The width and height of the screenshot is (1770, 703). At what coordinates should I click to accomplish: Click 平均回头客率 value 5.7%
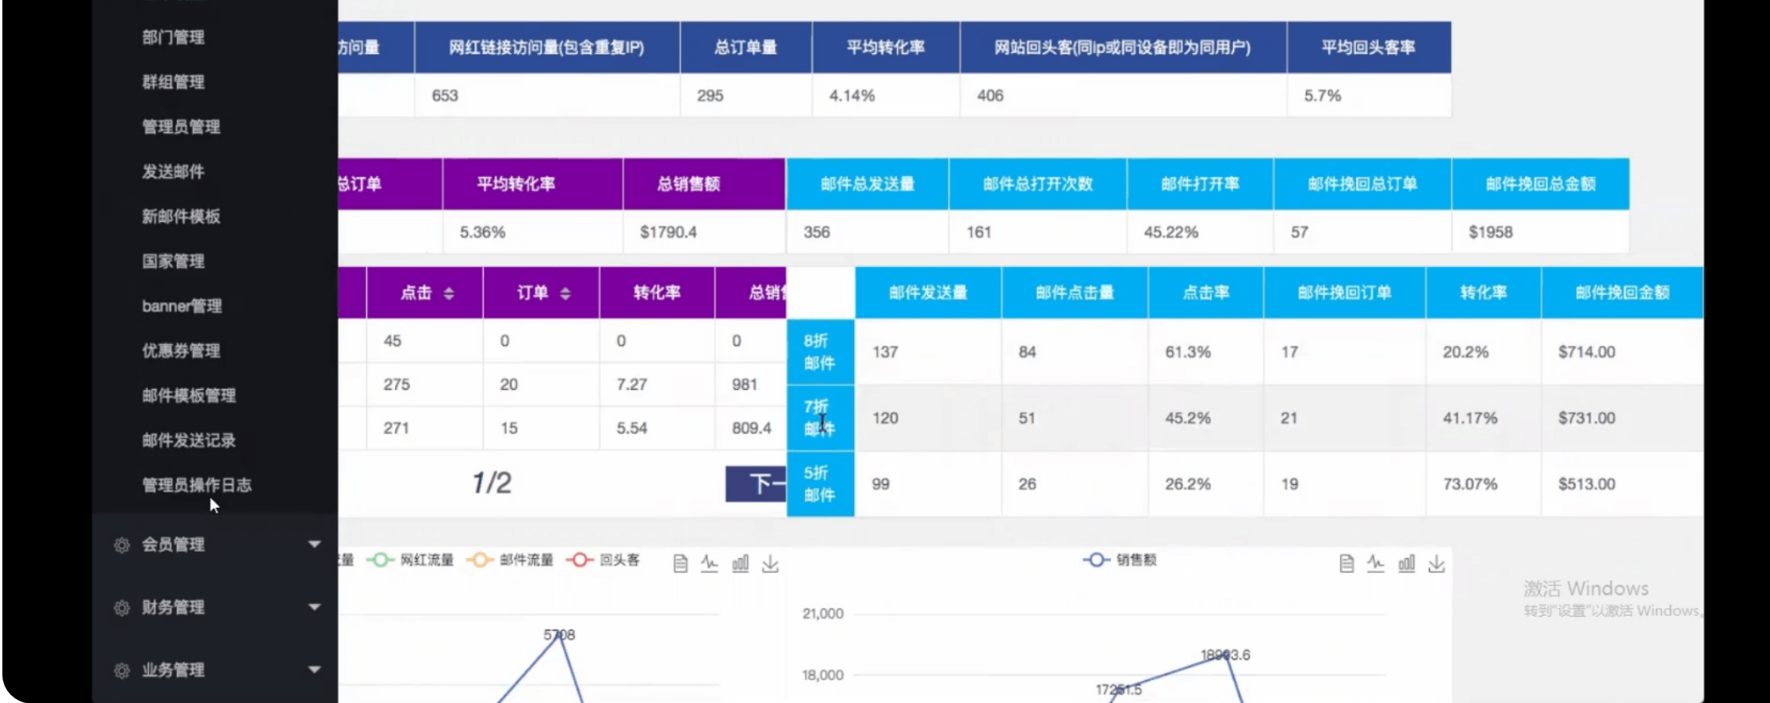[x=1323, y=96]
